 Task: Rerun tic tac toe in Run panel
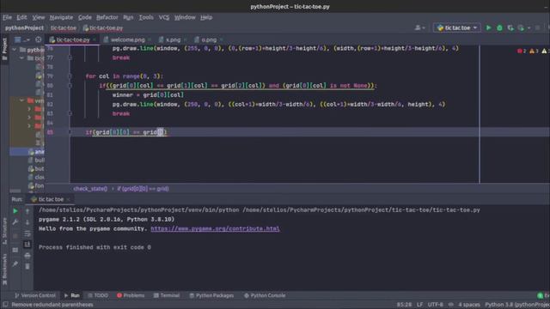[15, 211]
